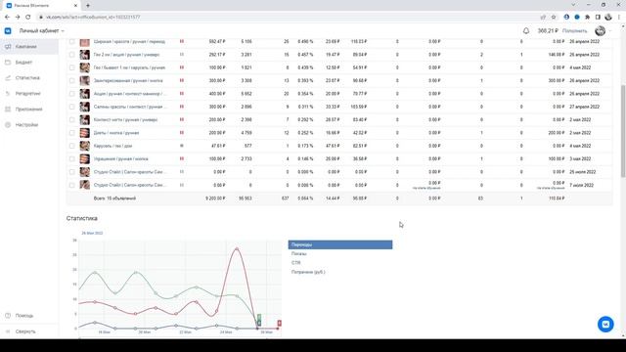Screen dimensions: 626x352
Task: Click the Пополнить balance link
Action: point(574,30)
